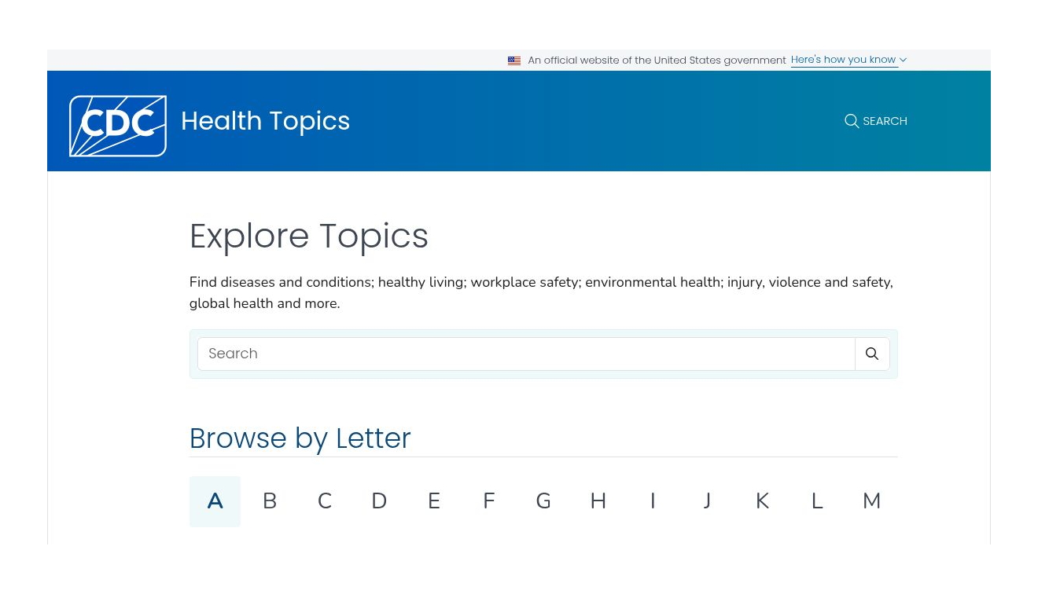Browse topics under letter E
1038x594 pixels.
434,501
